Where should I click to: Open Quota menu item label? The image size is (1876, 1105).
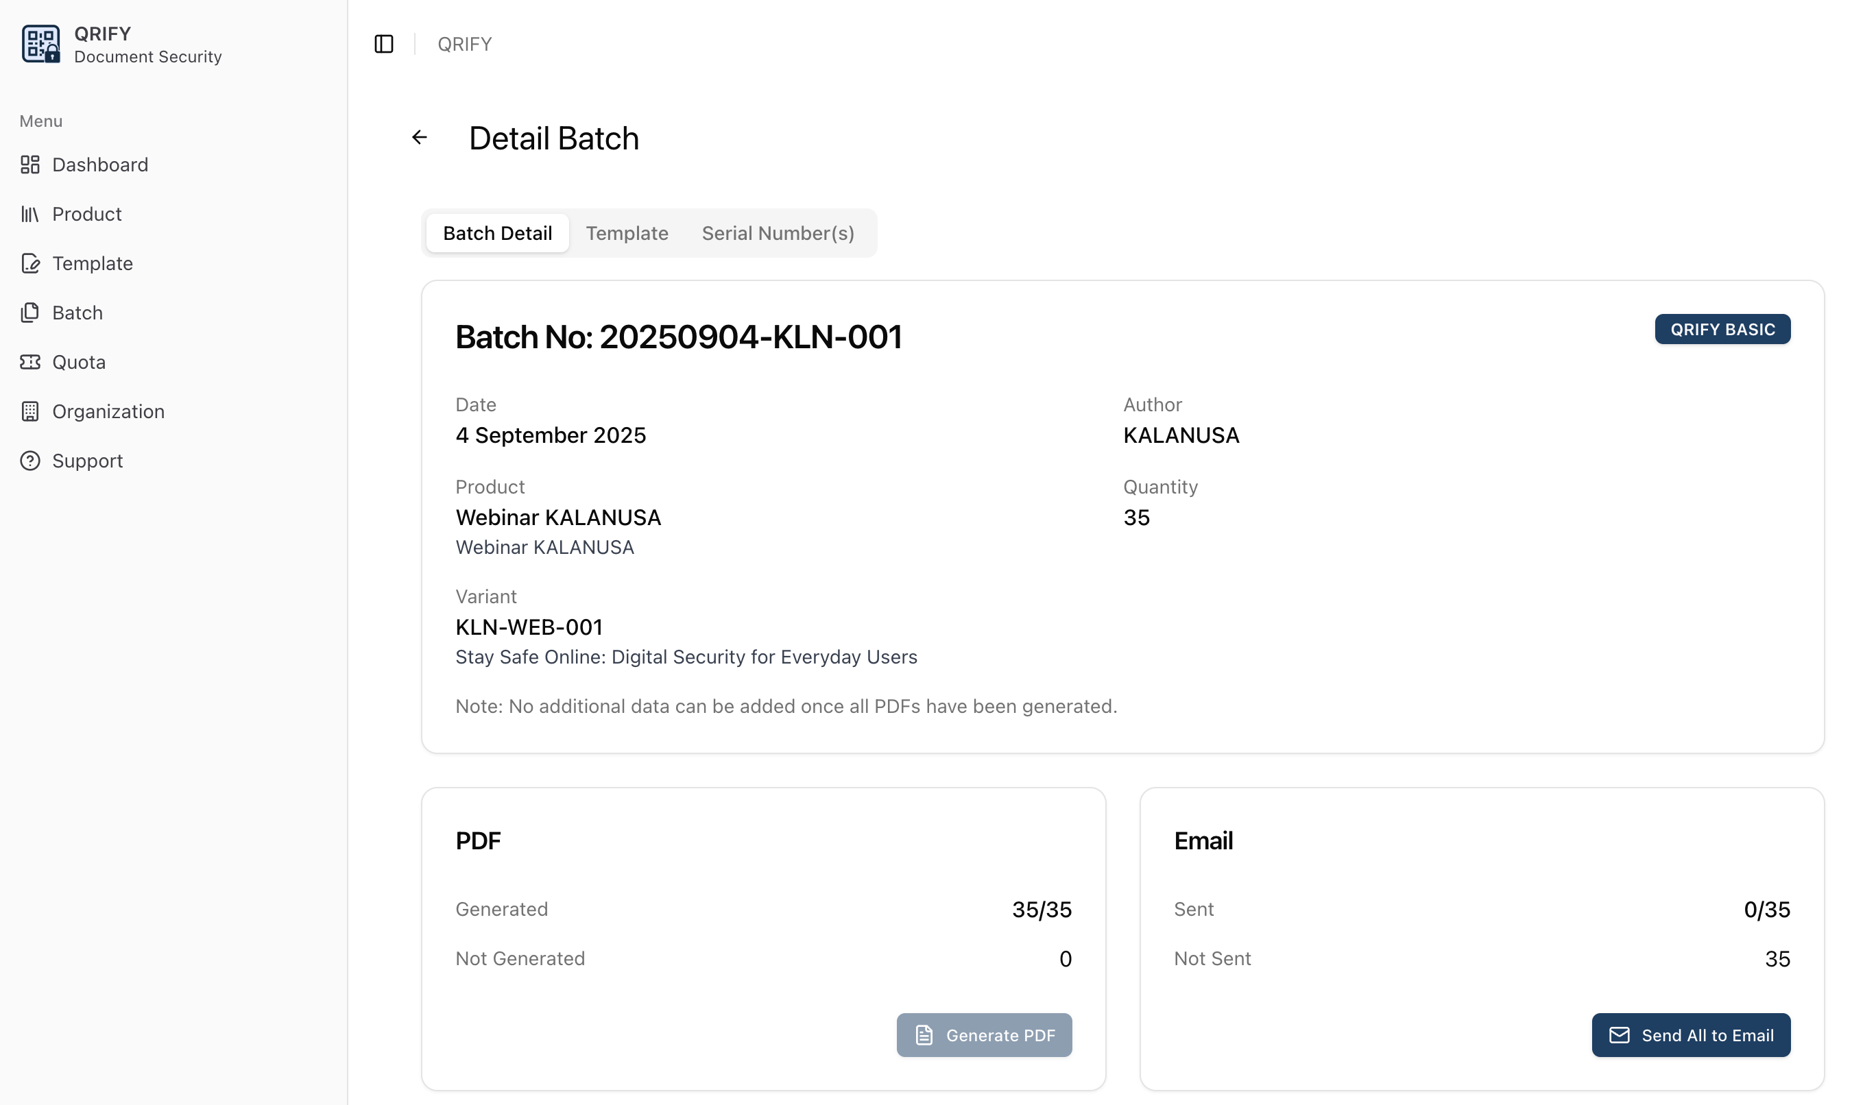pos(79,363)
